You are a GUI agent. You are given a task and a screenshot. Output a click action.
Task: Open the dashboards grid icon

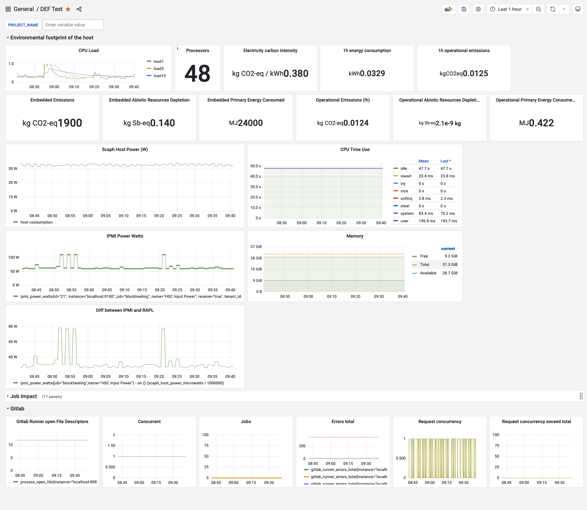click(8, 9)
